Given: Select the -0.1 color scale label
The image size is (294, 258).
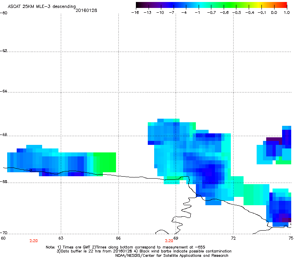Looking at the screenshot, I should tap(262, 13).
